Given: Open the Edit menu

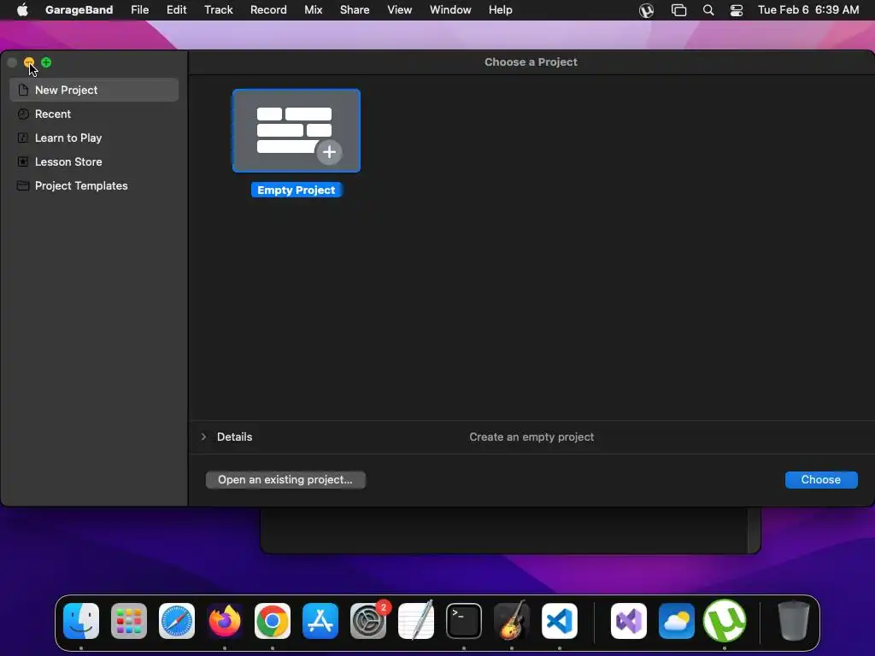Looking at the screenshot, I should tap(176, 10).
